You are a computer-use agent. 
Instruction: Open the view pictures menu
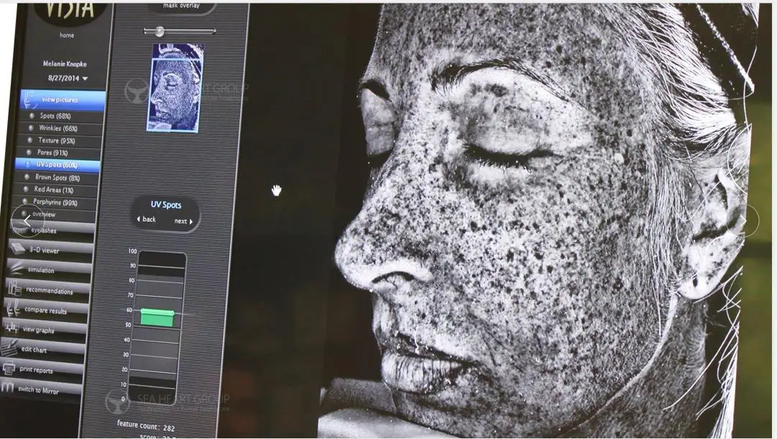63,100
